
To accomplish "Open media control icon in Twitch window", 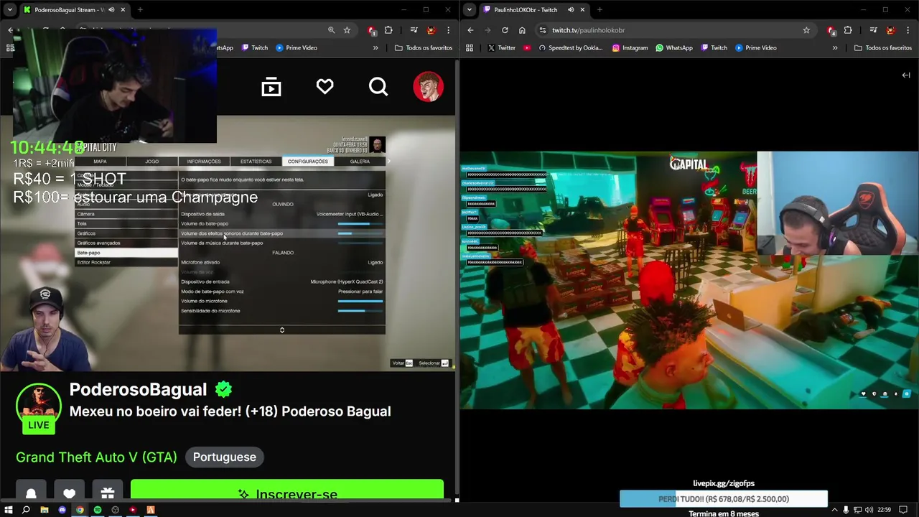I will pos(873,30).
